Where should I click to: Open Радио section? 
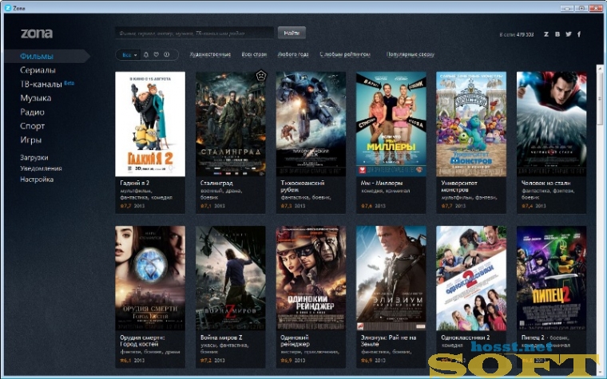(x=32, y=112)
